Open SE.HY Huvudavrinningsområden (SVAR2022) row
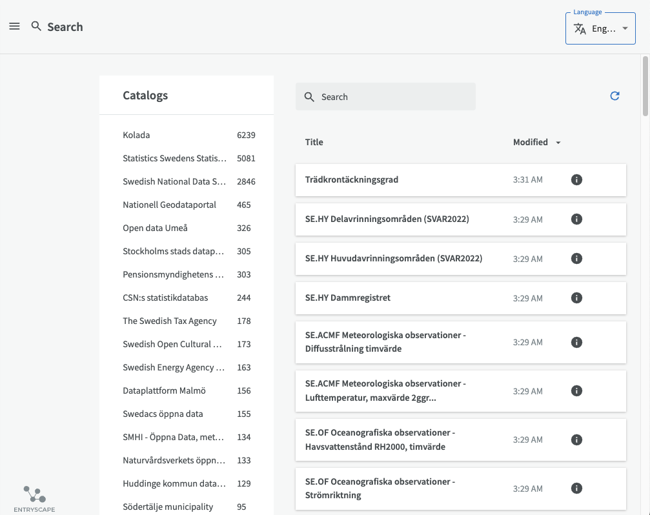The image size is (650, 515). click(x=461, y=259)
